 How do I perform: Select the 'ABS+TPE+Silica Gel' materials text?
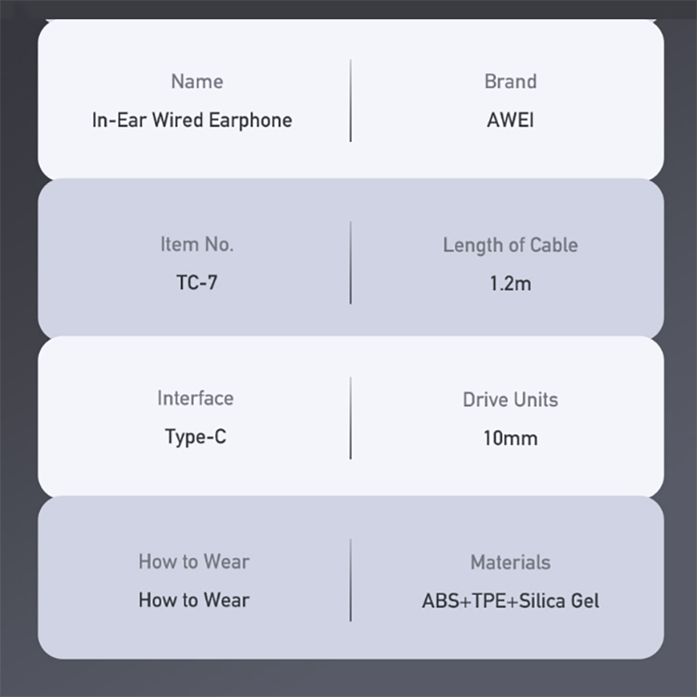511,601
